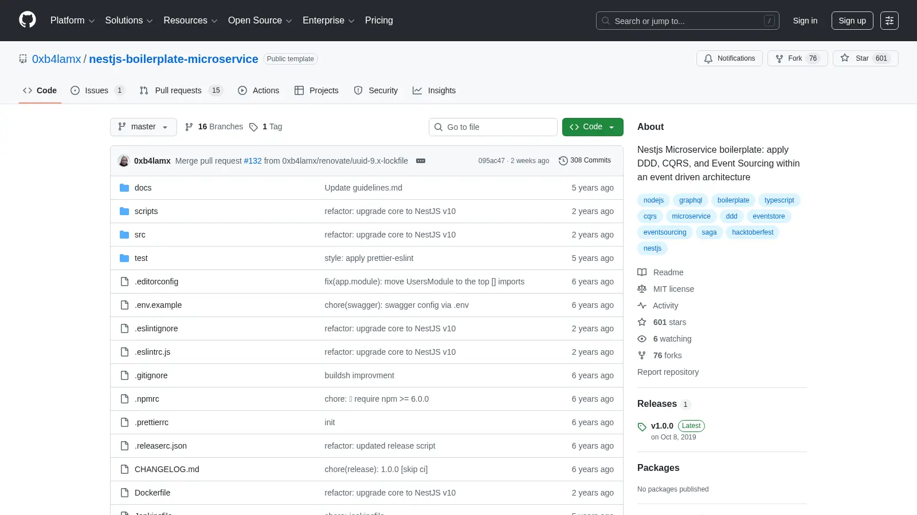917x515 pixels.
Task: Click the Notifications bell button
Action: click(x=730, y=58)
